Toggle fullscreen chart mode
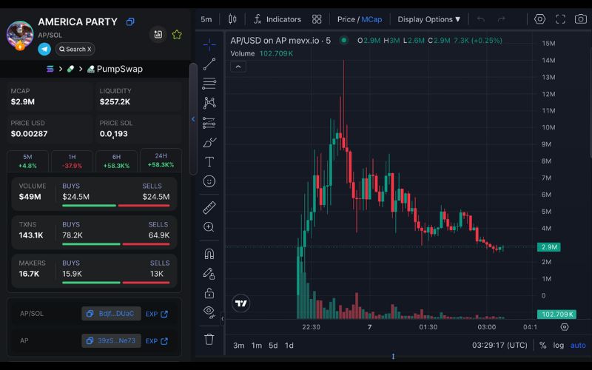This screenshot has height=370, width=592. pyautogui.click(x=560, y=19)
